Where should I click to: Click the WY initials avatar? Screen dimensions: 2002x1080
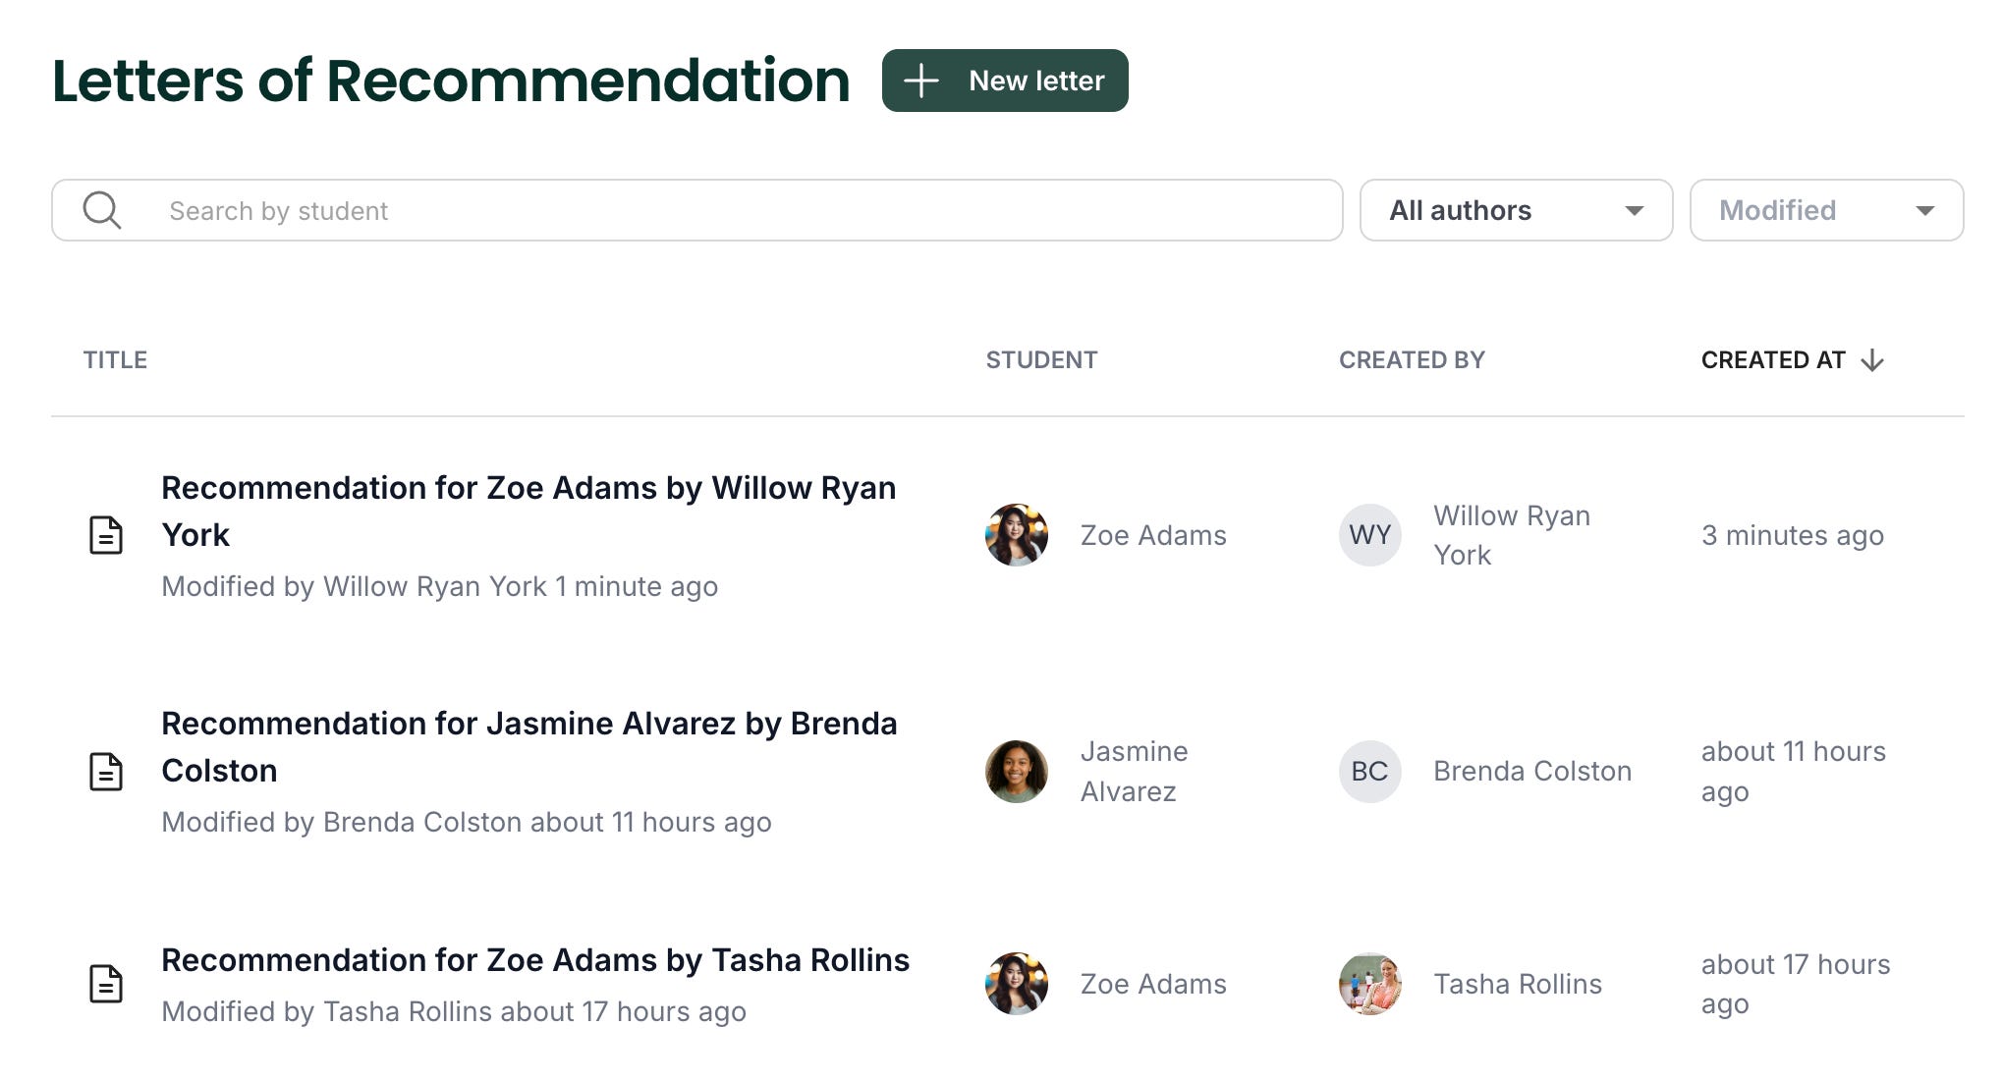[x=1369, y=535]
